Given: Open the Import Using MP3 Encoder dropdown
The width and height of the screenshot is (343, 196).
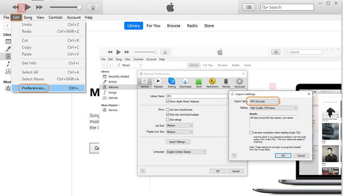Looking at the screenshot, I should (x=265, y=101).
